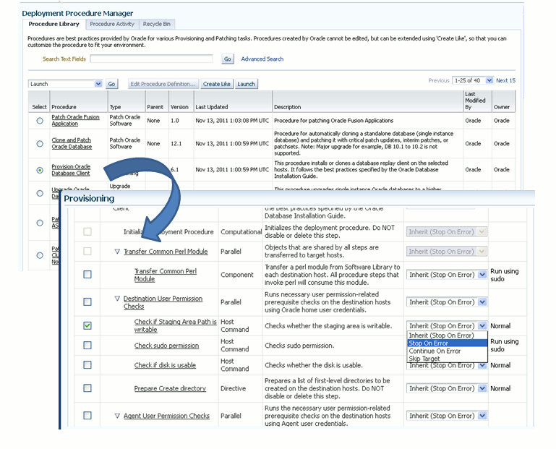The width and height of the screenshot is (556, 449).
Task: Check the Destination User Permission Checks checkbox
Action: (x=87, y=302)
